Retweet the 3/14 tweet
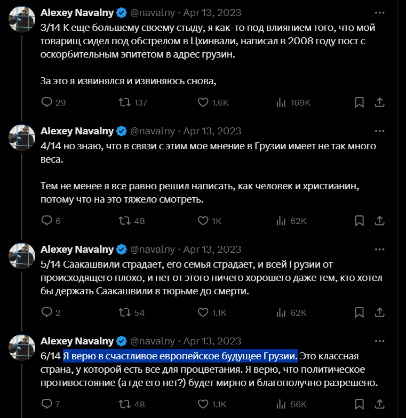The width and height of the screenshot is (406, 418). [125, 102]
